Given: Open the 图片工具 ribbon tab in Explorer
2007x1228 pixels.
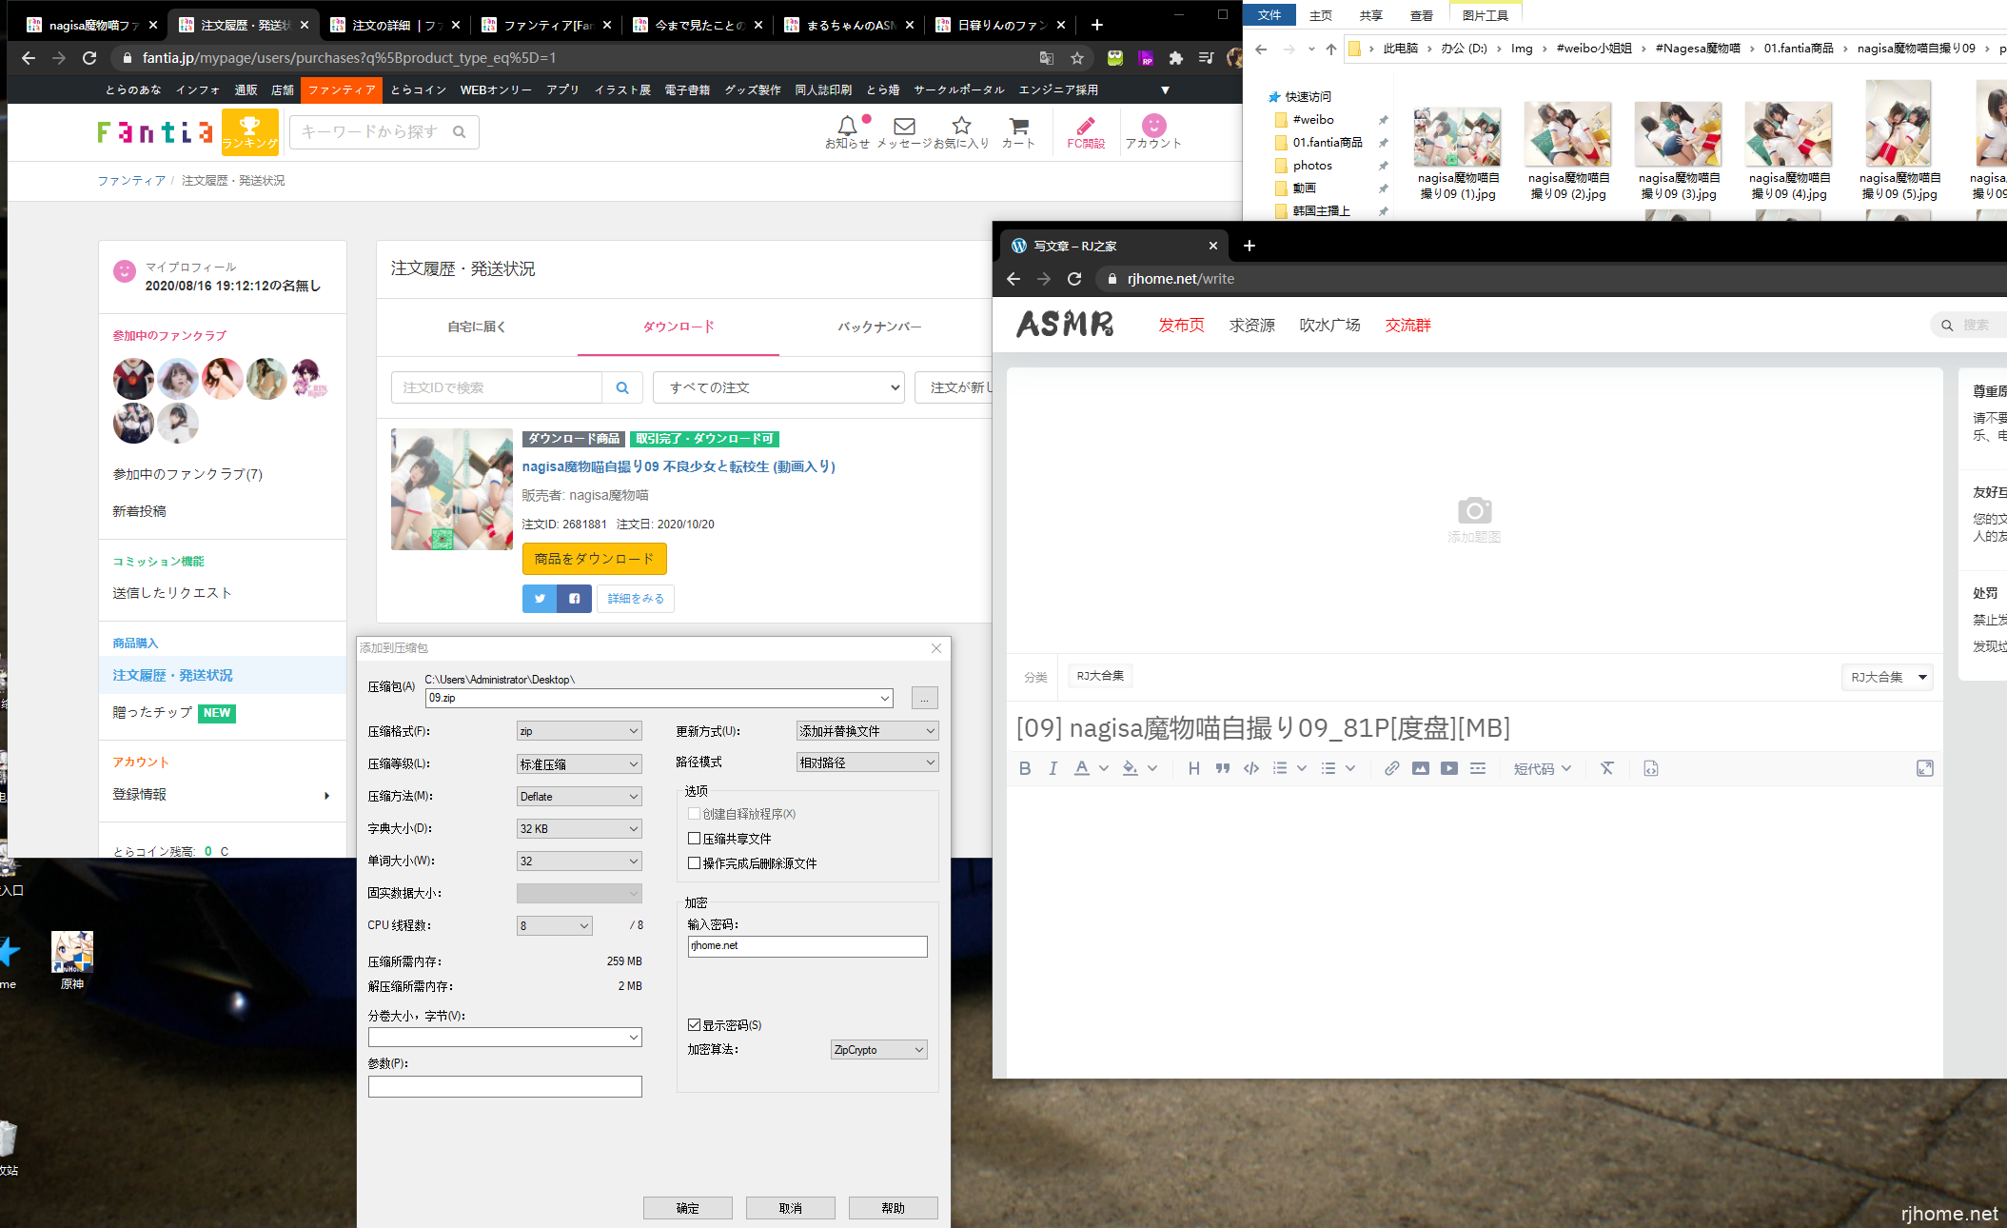Looking at the screenshot, I should pyautogui.click(x=1486, y=14).
